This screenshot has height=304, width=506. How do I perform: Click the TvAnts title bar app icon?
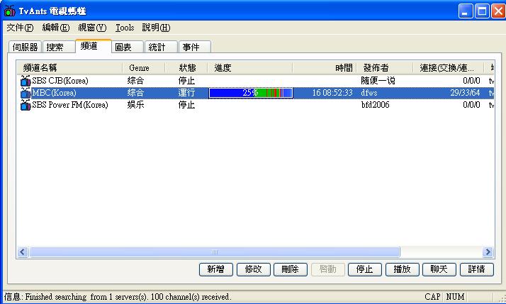[x=9, y=11]
